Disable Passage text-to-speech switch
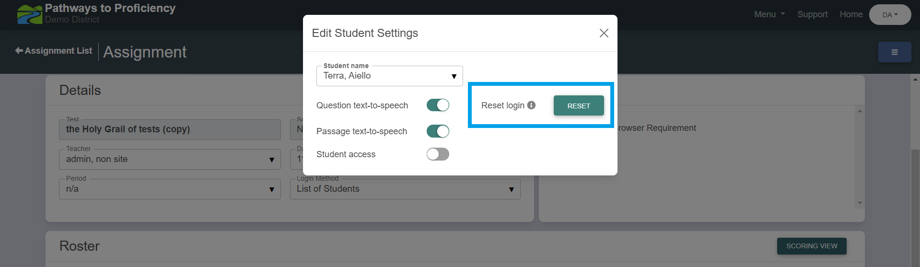 438,131
